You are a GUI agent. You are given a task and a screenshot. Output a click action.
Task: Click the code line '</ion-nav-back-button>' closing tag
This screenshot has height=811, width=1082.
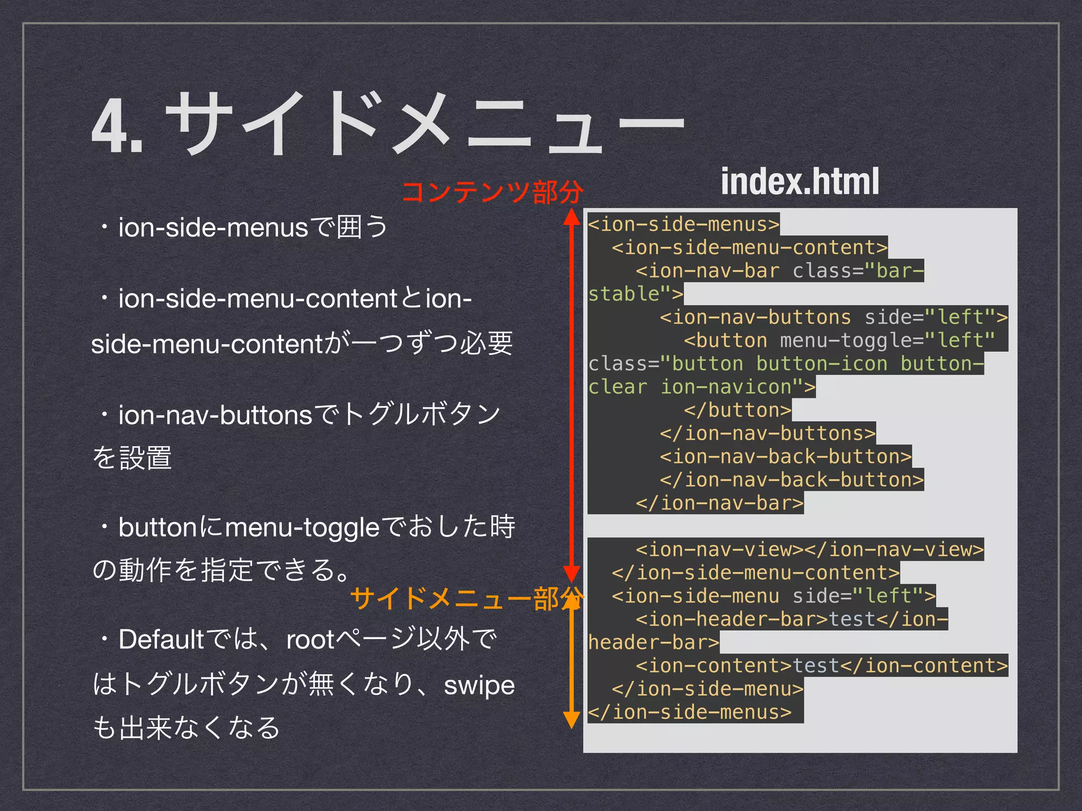click(x=791, y=479)
